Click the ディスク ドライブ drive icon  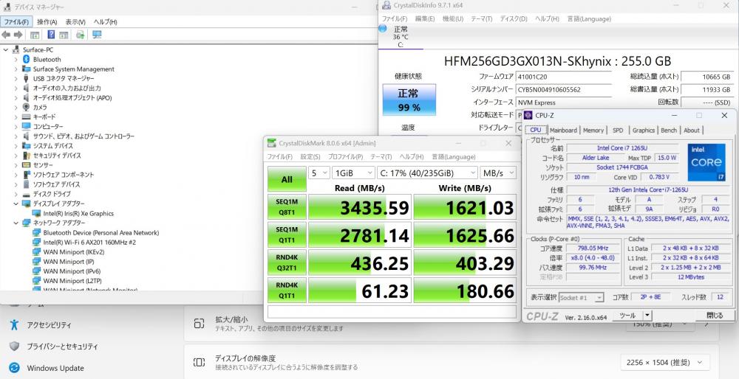tap(27, 194)
